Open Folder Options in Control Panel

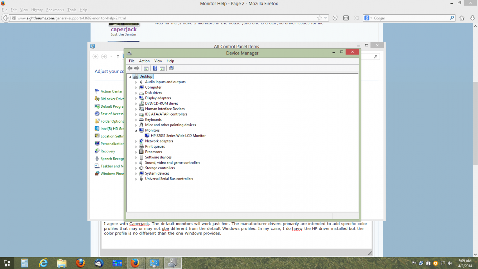[112, 121]
